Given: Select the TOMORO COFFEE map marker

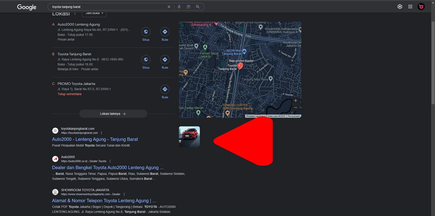Looking at the screenshot, I should click(228, 112).
